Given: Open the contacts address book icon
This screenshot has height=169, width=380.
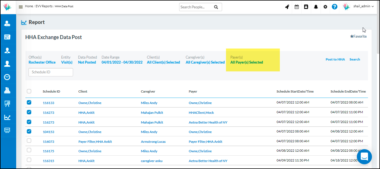Looking at the screenshot, I should click(306, 7).
